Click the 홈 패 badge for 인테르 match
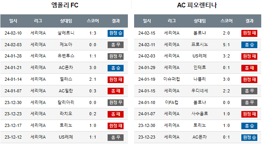This screenshot has width=262, height=144. tap(249, 68)
